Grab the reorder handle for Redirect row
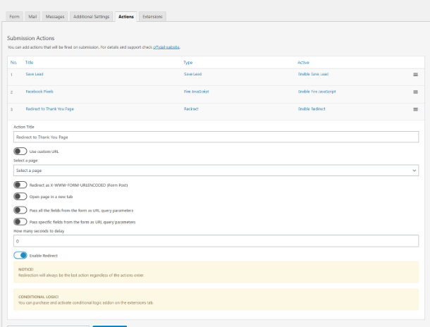Image resolution: width=430 pixels, height=327 pixels. [x=415, y=109]
